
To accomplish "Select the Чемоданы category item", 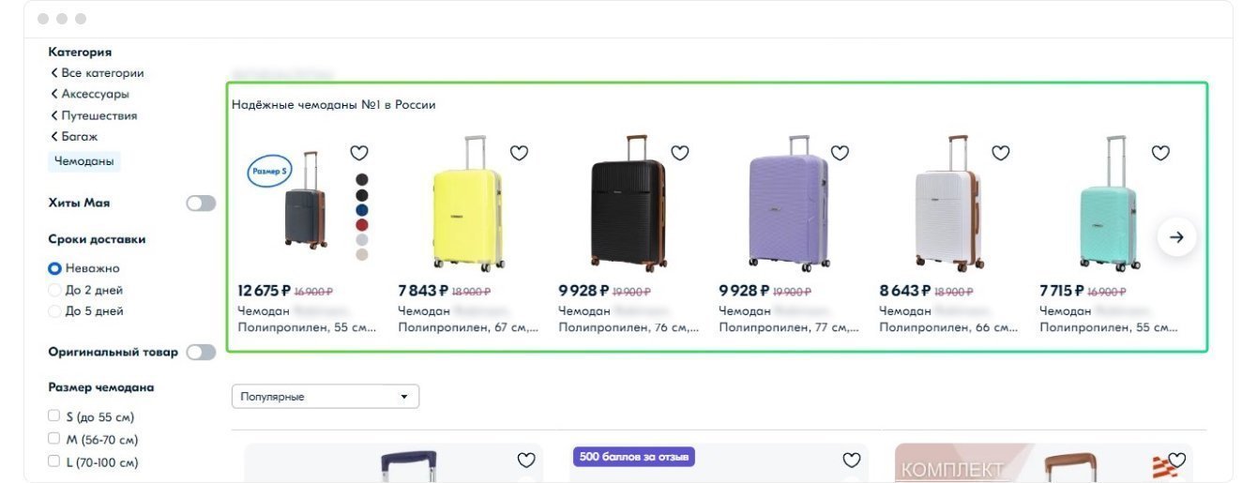I will (x=84, y=161).
